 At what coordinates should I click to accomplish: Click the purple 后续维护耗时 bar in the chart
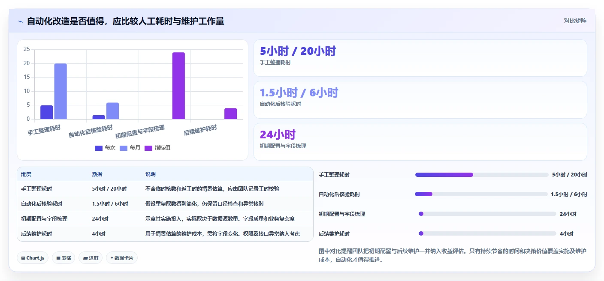[230, 114]
